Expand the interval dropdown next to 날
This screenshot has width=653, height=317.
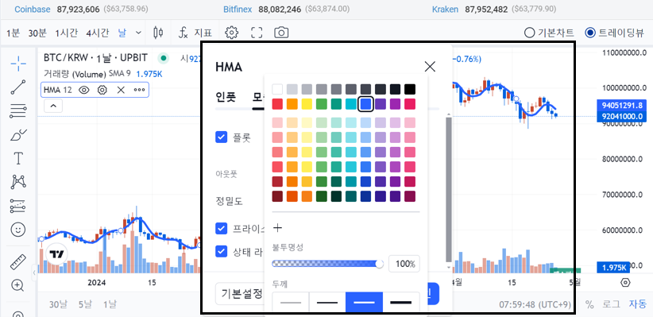pos(139,33)
